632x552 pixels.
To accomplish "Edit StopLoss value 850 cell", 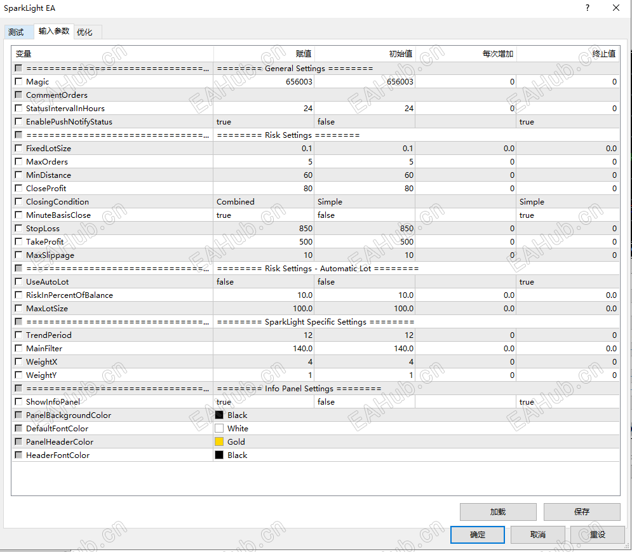I will (264, 228).
